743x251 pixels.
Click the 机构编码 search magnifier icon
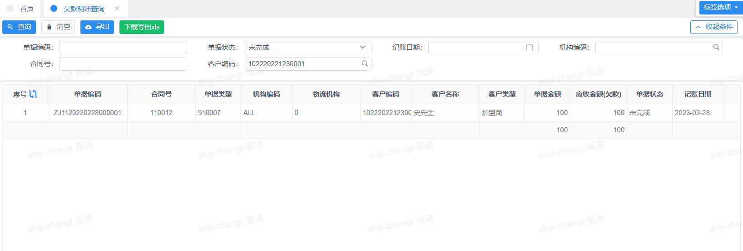click(x=716, y=47)
